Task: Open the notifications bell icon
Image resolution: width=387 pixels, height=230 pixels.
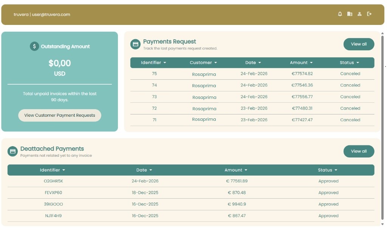Action: (339, 14)
